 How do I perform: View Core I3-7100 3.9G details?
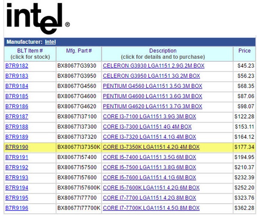pyautogui.click(x=149, y=117)
